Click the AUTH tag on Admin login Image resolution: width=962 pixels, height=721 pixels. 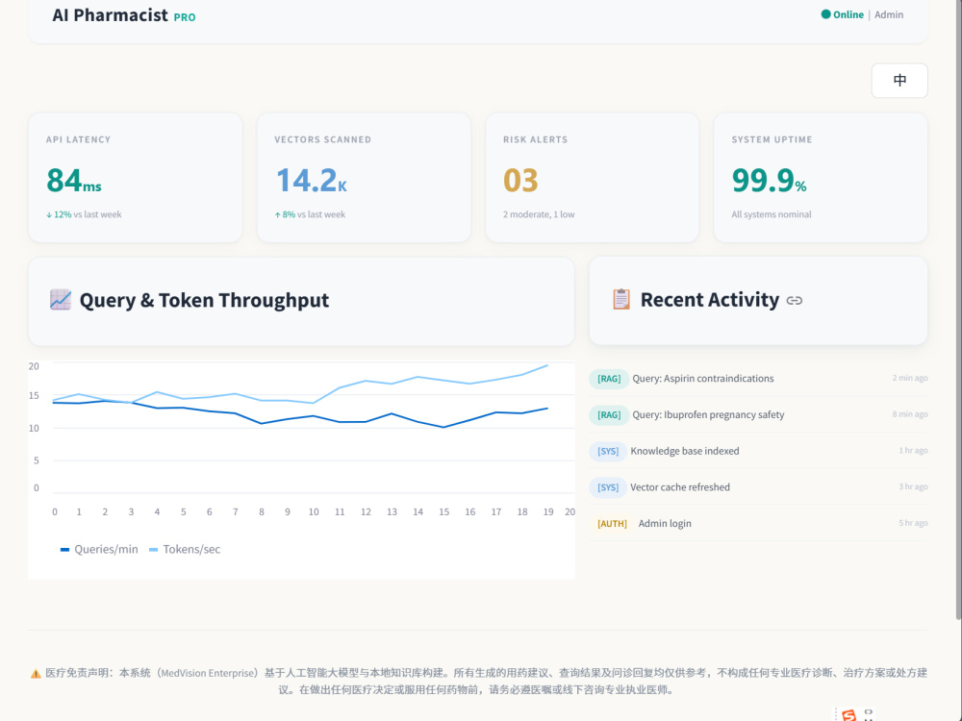coord(612,524)
